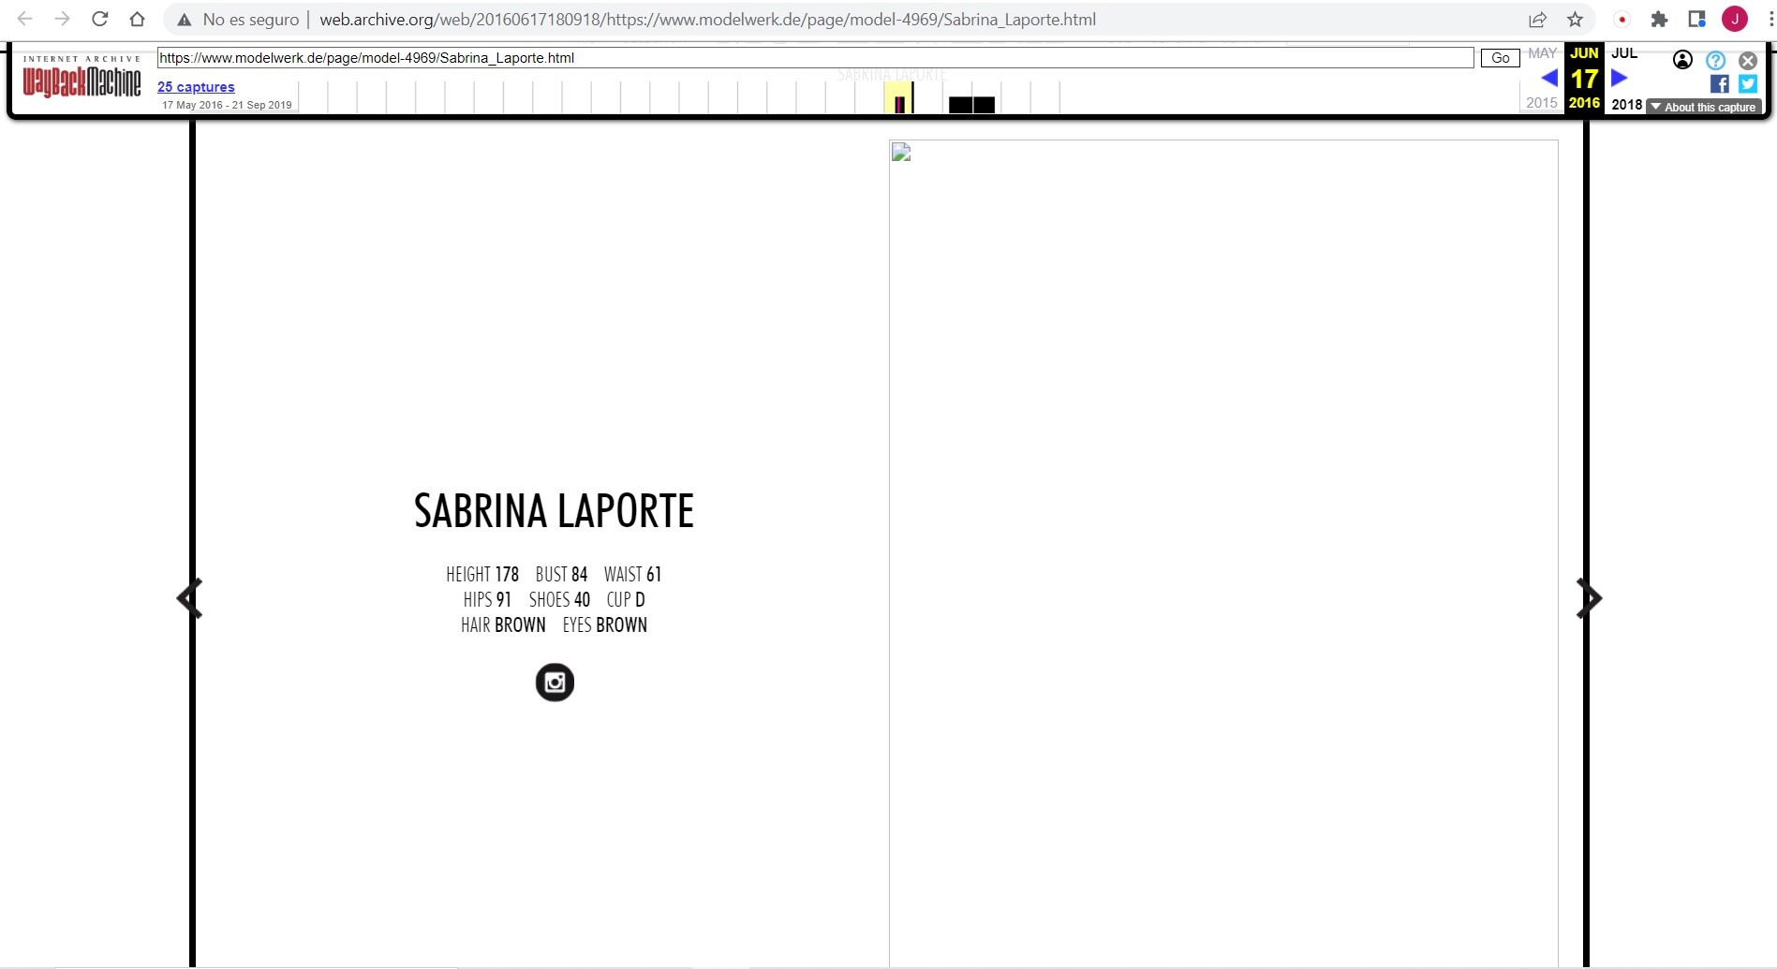Close the Wayback Machine toolbar
This screenshot has width=1777, height=969.
[x=1748, y=60]
